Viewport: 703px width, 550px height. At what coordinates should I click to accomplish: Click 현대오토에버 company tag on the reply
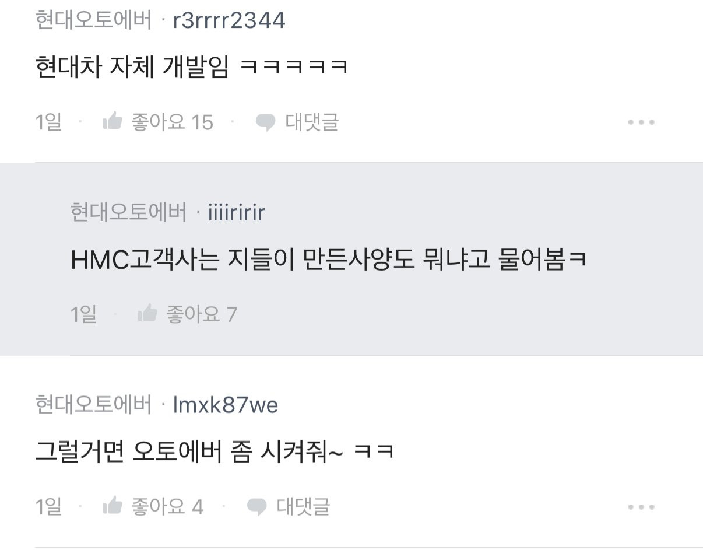128,212
